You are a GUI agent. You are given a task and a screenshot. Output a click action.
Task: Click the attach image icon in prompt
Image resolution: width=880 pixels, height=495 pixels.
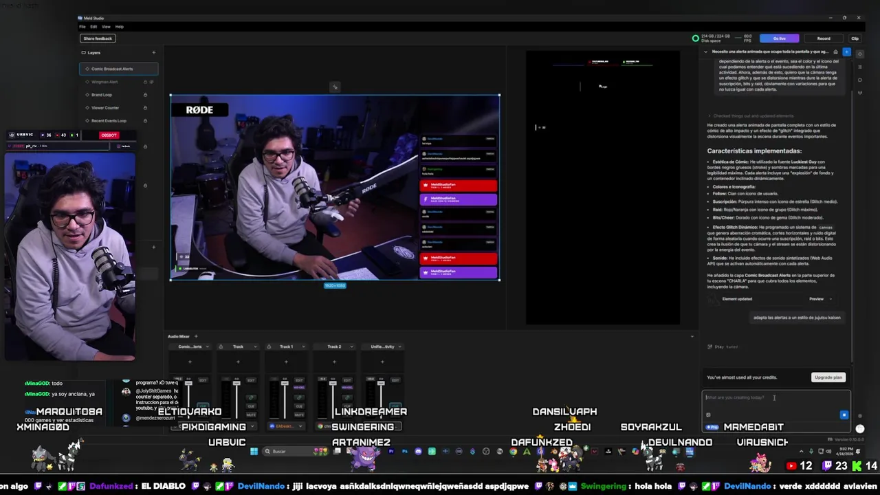tap(708, 415)
